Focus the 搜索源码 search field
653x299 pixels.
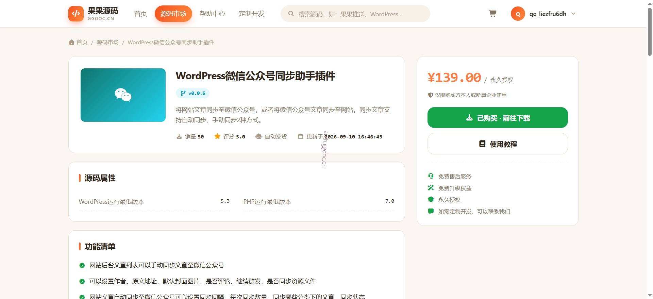pos(355,14)
